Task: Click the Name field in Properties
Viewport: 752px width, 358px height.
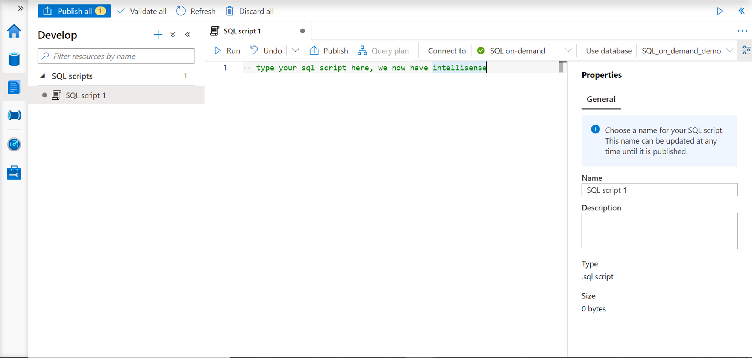Action: pyautogui.click(x=660, y=190)
